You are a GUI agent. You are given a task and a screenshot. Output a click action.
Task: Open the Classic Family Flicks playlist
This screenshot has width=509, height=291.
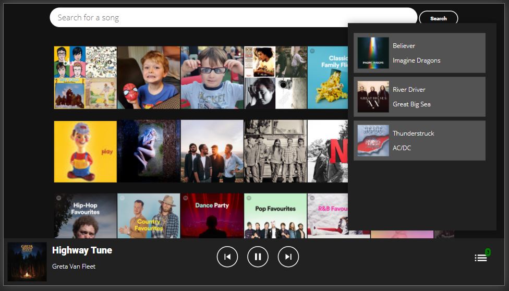click(328, 77)
